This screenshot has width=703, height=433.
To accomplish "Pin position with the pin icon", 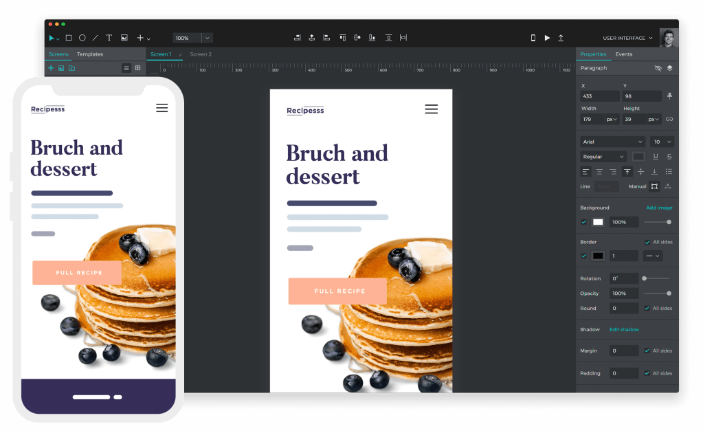I will tap(669, 96).
